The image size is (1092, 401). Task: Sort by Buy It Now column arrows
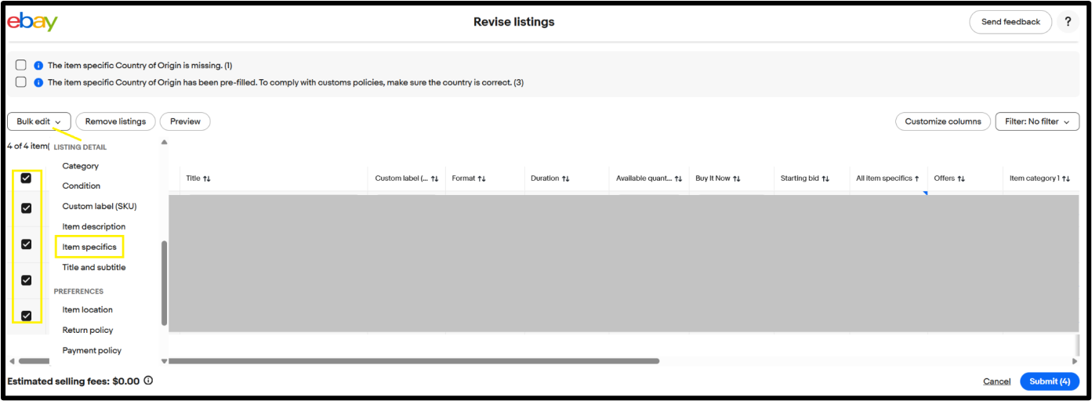click(x=736, y=179)
